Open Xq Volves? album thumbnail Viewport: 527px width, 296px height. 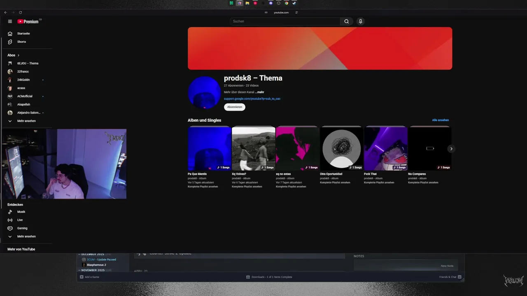(x=254, y=148)
